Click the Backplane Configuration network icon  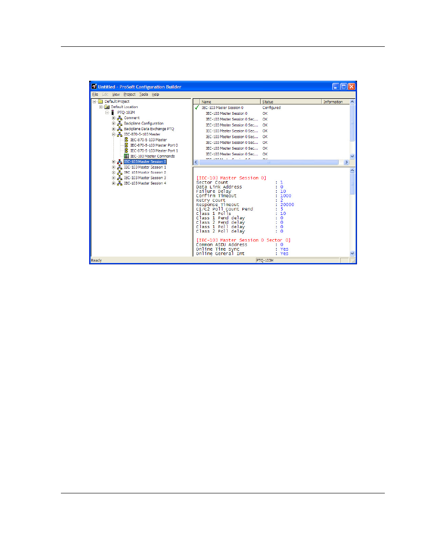coord(120,124)
